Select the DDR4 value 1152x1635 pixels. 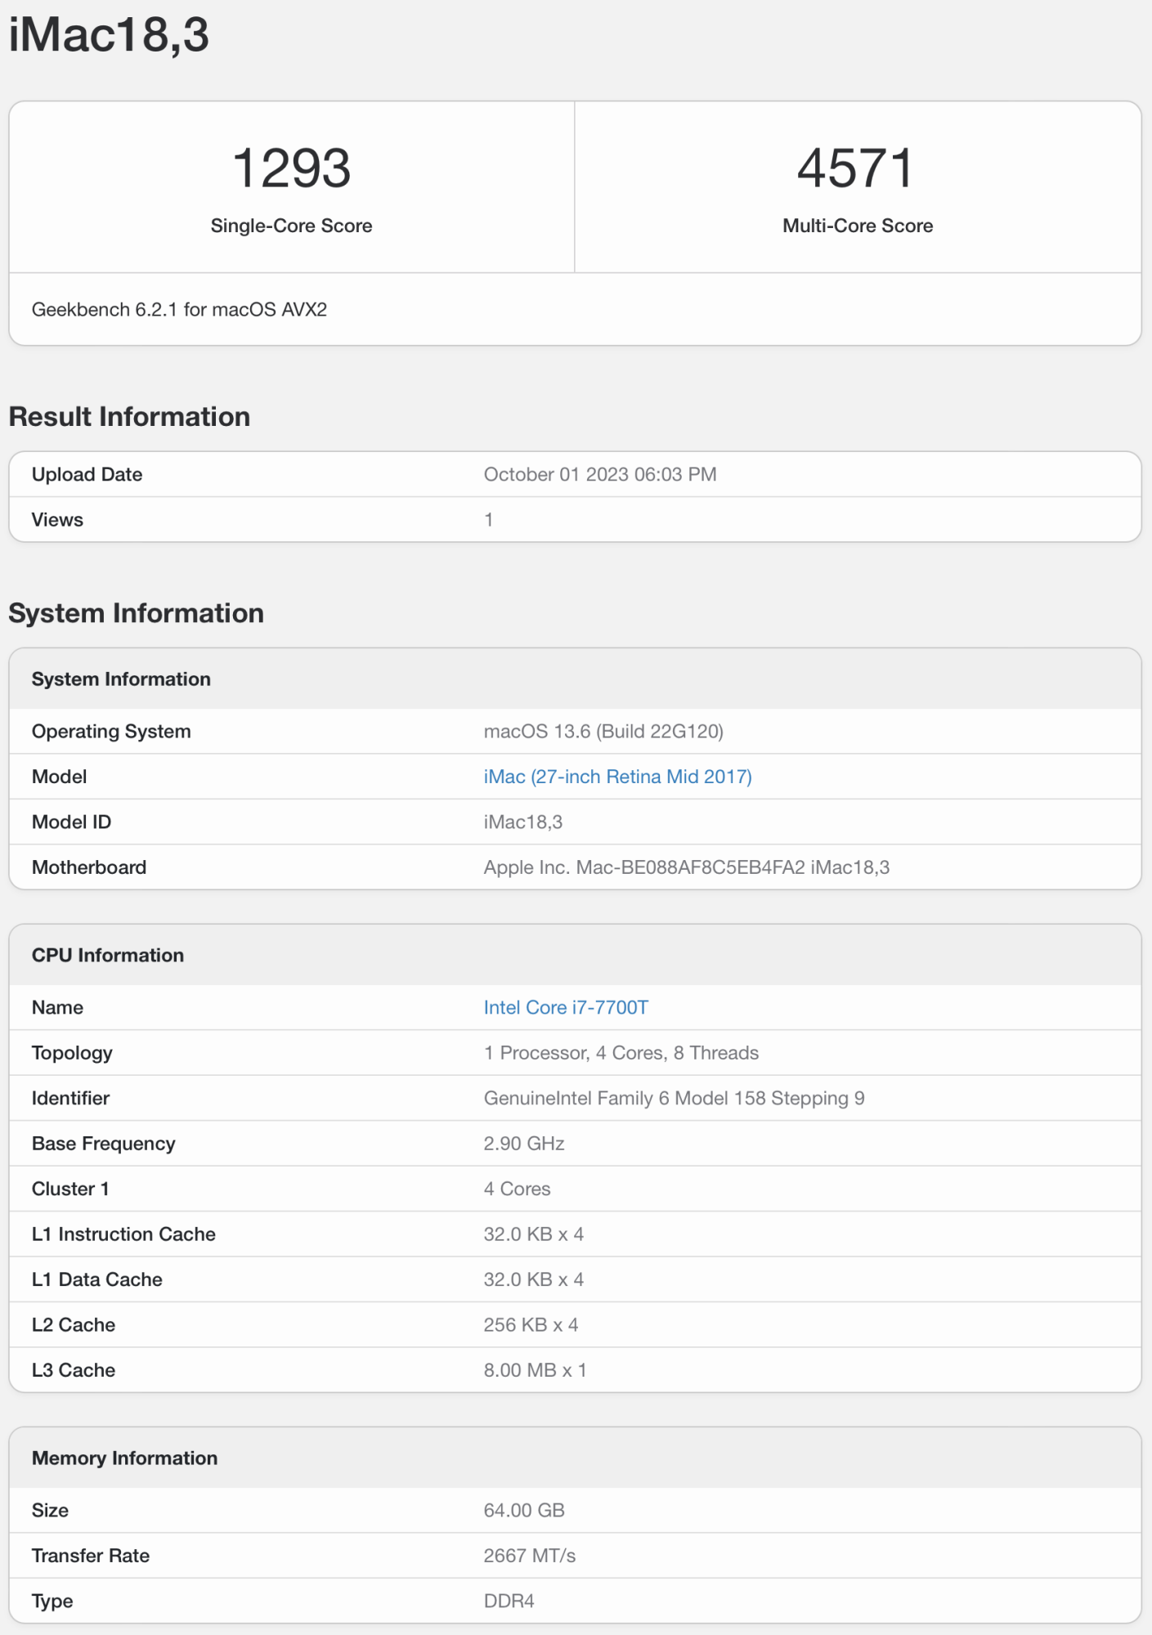pos(509,1601)
